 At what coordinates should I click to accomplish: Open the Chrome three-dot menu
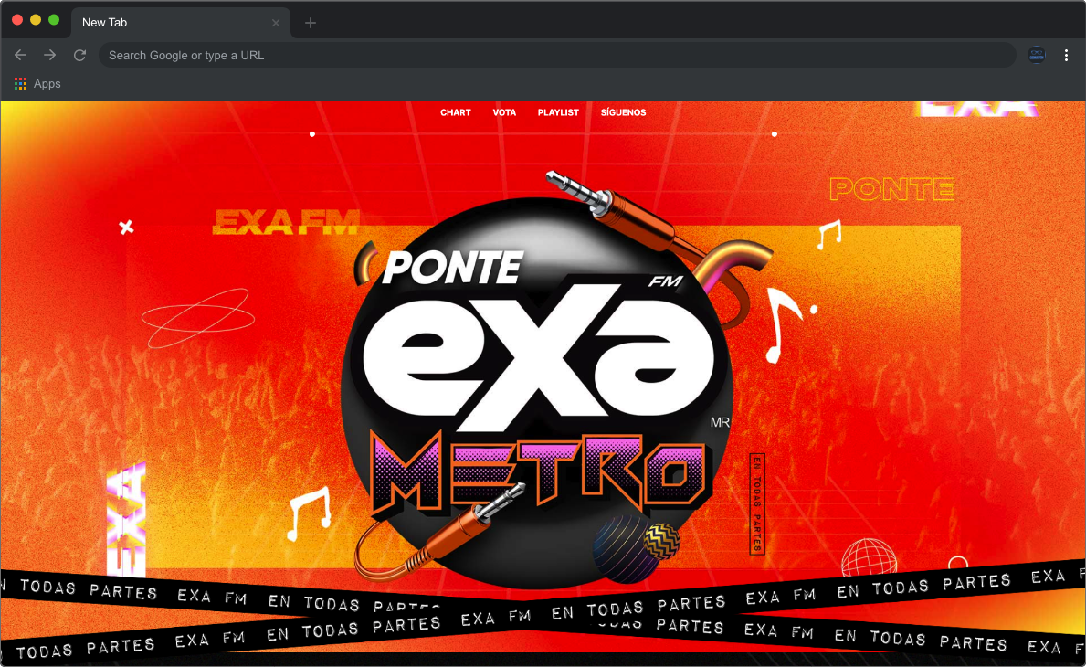click(x=1066, y=56)
